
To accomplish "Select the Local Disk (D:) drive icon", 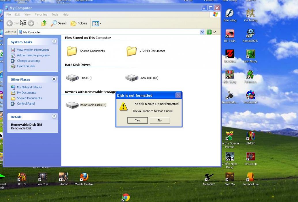I will 132,78.
